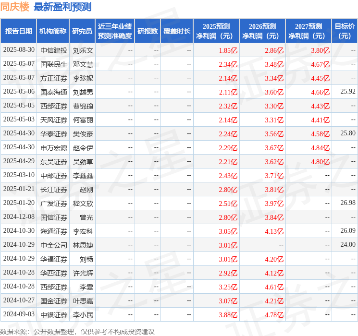Select the 2026预测净利润 column header
Viewport: 358px width, 336px height.
(x=262, y=31)
